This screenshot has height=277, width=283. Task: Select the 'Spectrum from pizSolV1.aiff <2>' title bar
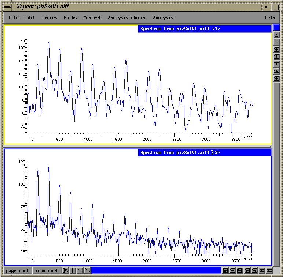tap(205, 153)
